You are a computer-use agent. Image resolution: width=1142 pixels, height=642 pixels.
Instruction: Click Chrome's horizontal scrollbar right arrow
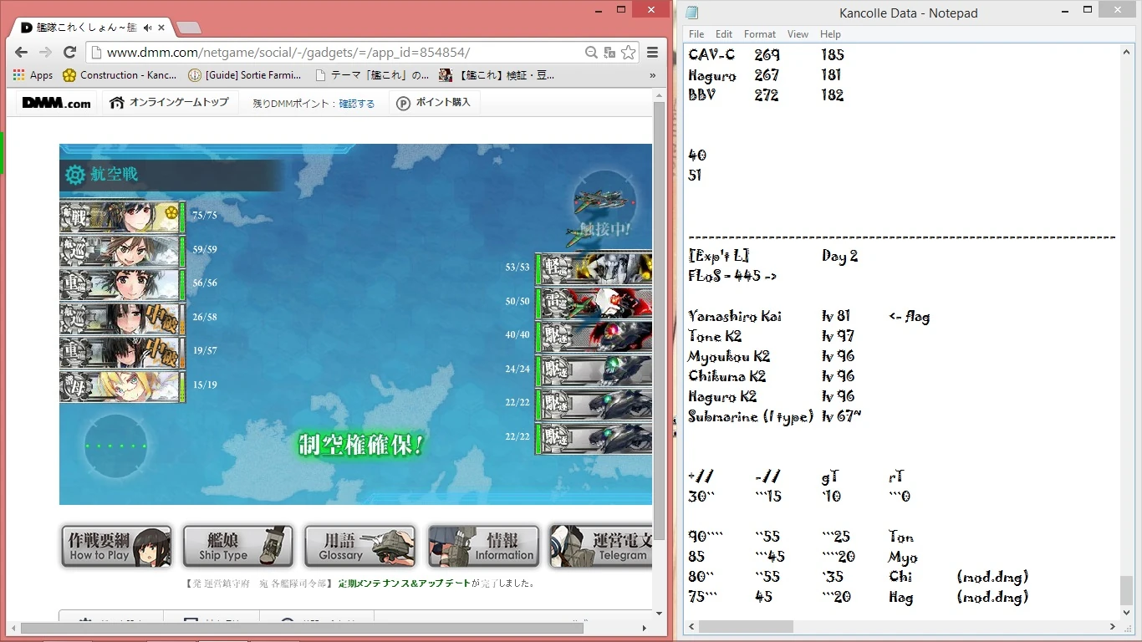click(645, 628)
